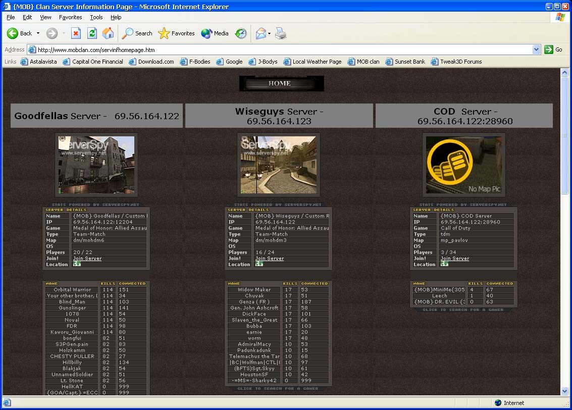Open the Mail options dropdown arrow

click(x=269, y=33)
